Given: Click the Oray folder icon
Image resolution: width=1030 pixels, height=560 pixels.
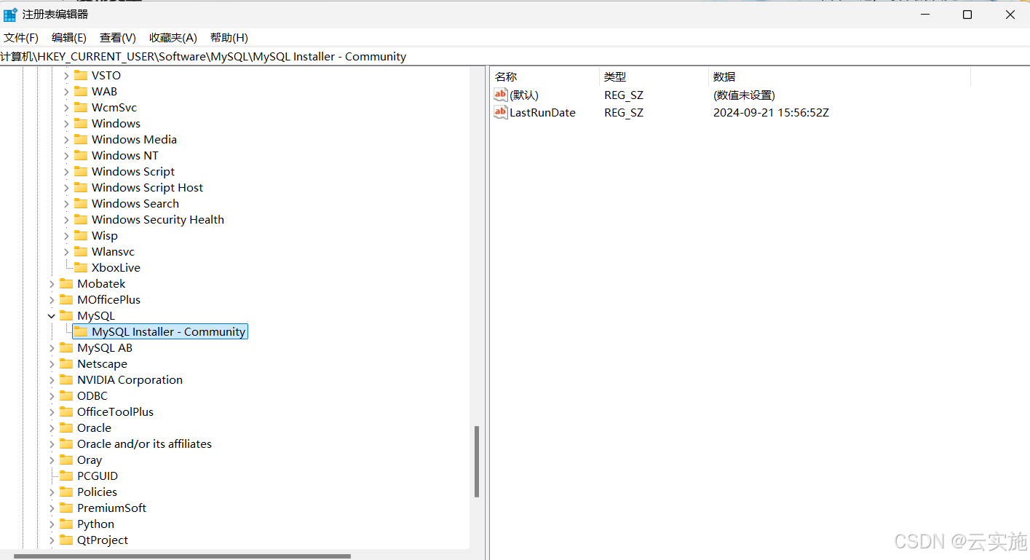Looking at the screenshot, I should pyautogui.click(x=66, y=460).
